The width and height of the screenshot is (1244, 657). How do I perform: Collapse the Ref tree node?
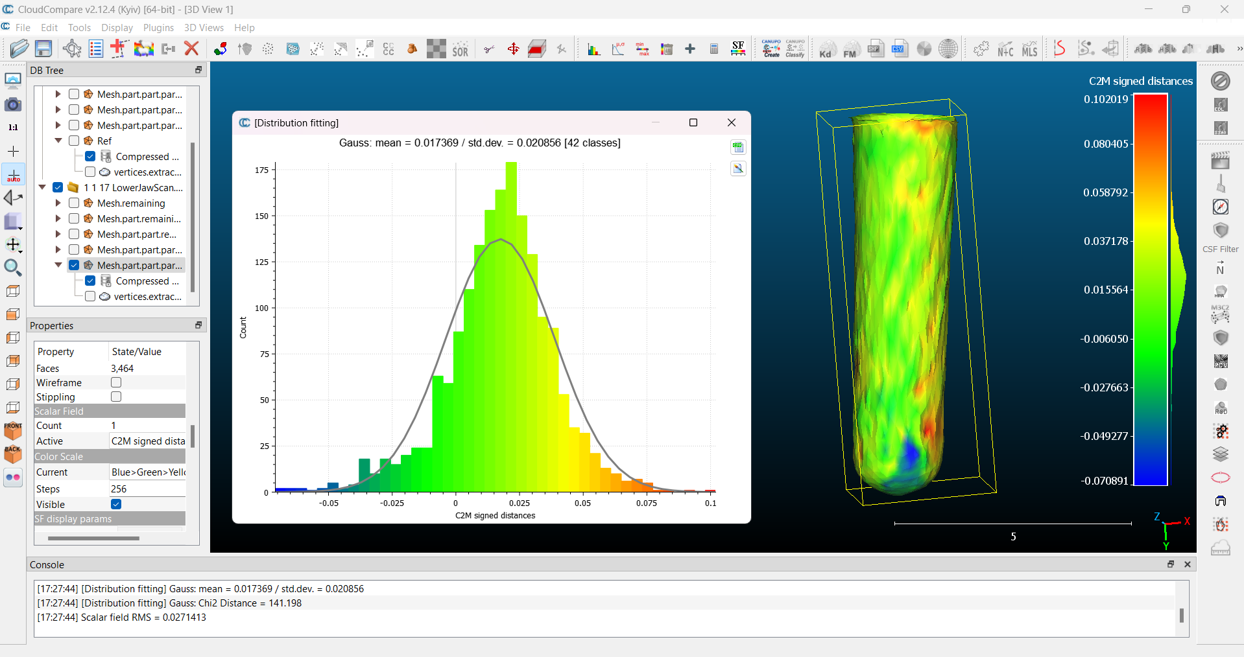click(x=58, y=141)
